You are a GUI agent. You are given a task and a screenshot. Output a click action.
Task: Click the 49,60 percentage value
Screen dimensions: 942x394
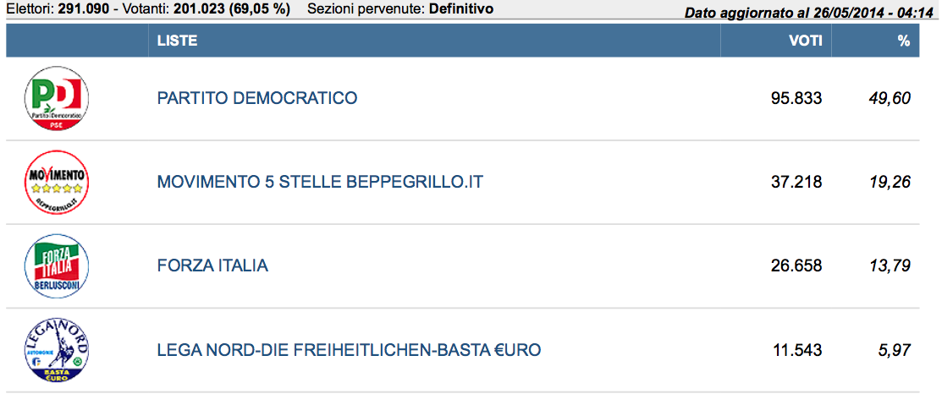[x=890, y=98]
